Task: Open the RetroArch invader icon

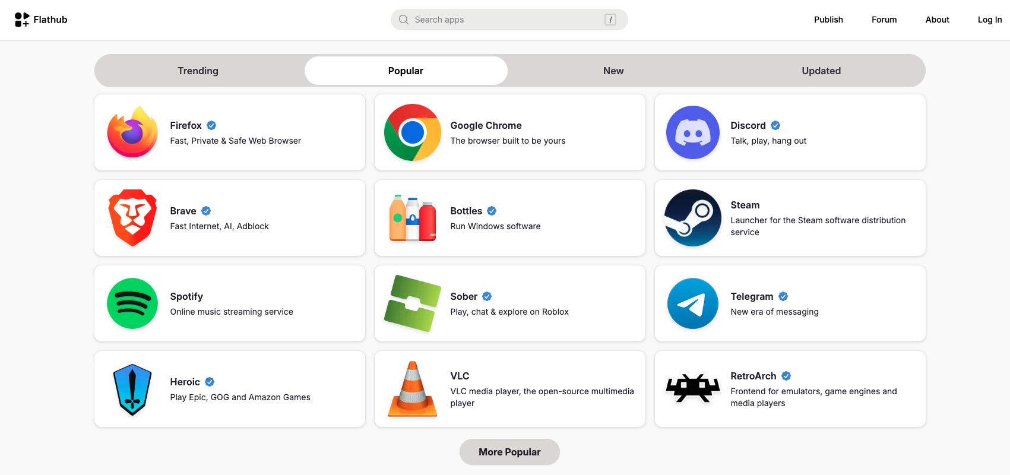Action: pyautogui.click(x=693, y=389)
